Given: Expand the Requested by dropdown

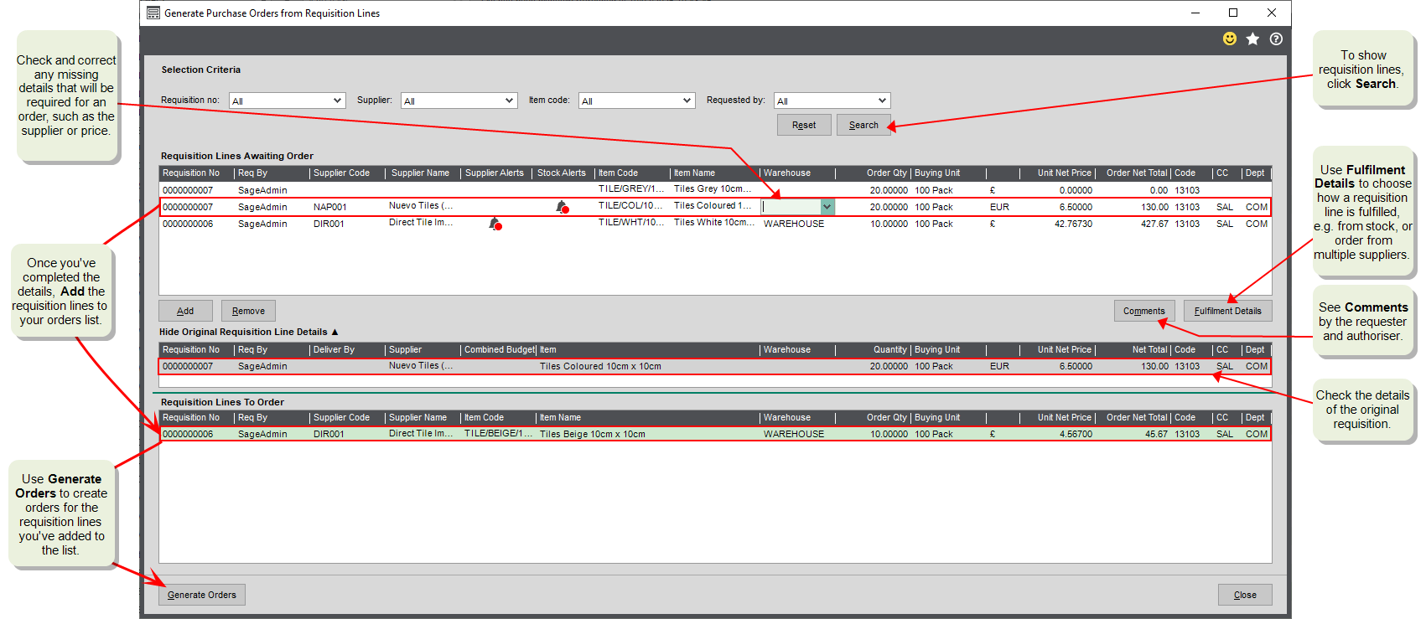Looking at the screenshot, I should (x=881, y=101).
